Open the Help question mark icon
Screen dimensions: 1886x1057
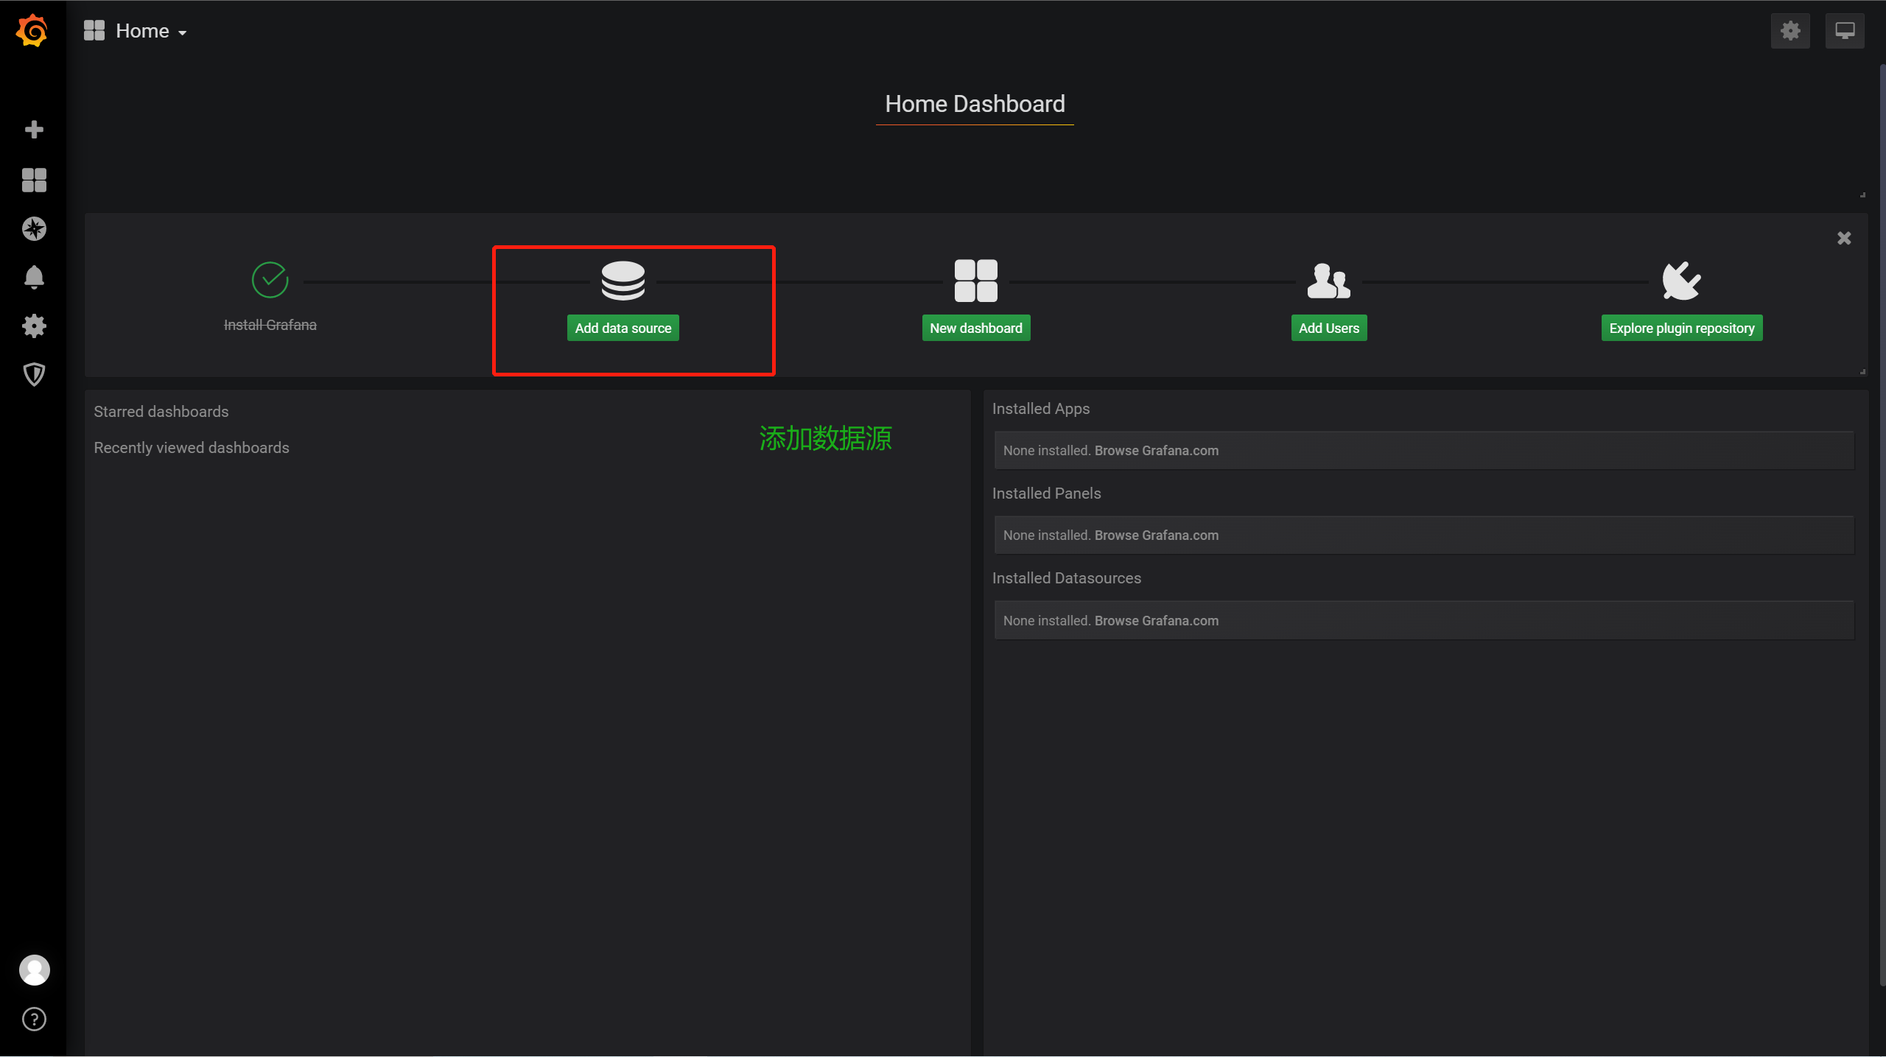pyautogui.click(x=34, y=1019)
